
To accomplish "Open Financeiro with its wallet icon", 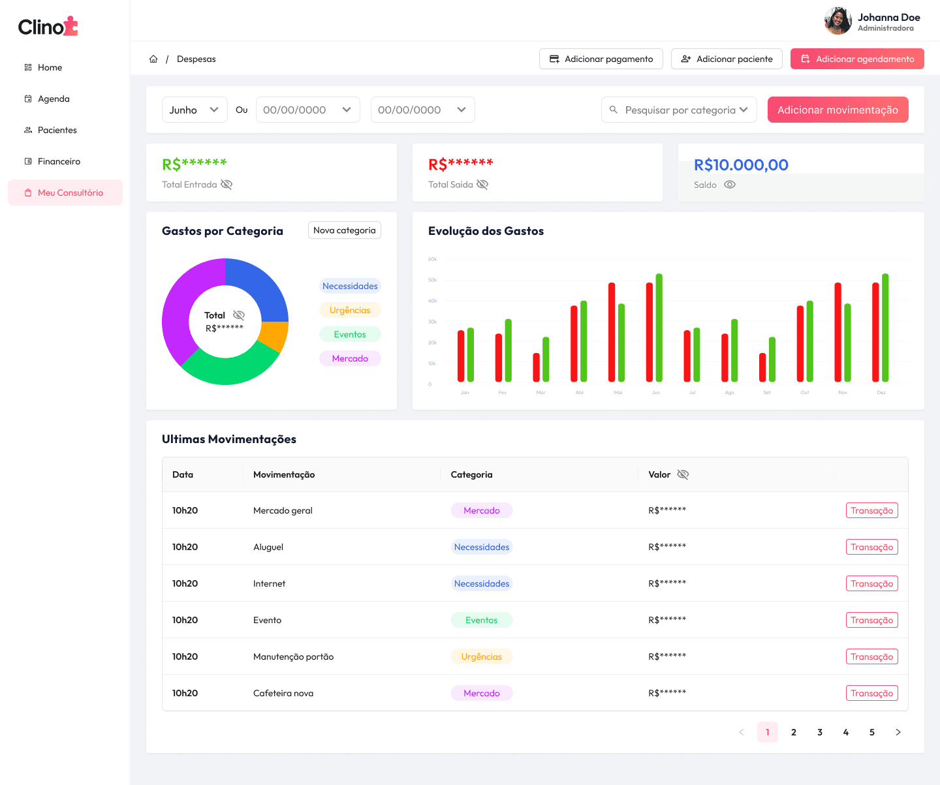I will coord(27,161).
